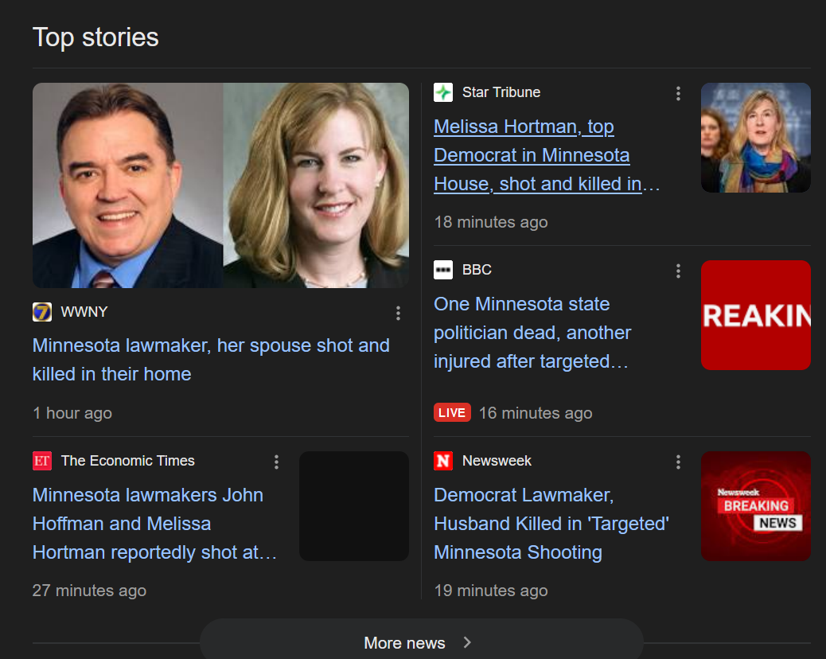Click the Newsweek Breaking News thumbnail
The height and width of the screenshot is (659, 826).
pos(755,506)
